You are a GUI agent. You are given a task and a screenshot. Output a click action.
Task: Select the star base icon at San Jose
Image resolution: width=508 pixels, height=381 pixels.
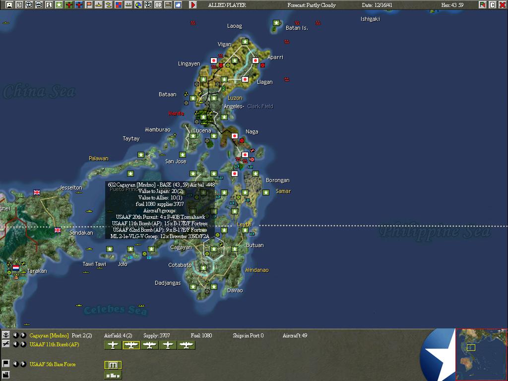pyautogui.click(x=183, y=155)
